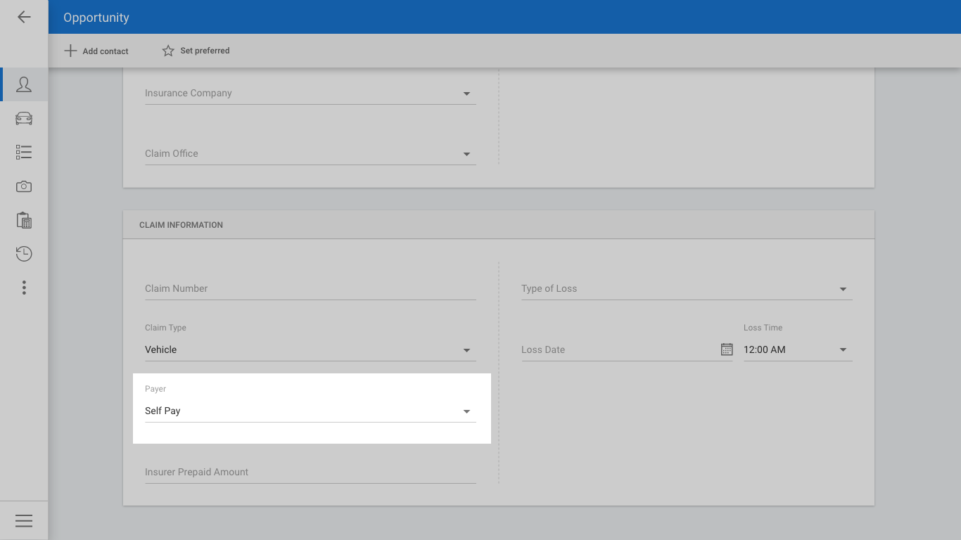Open the contact person sidebar icon
Image resolution: width=961 pixels, height=540 pixels.
(24, 84)
